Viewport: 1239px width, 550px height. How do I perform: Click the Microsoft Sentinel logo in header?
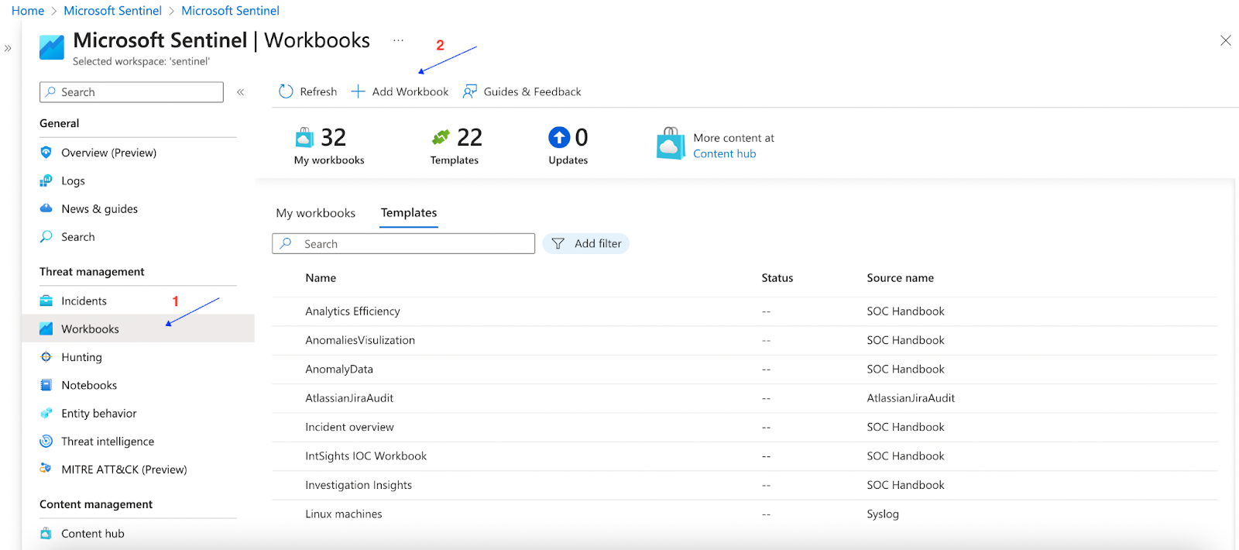[x=52, y=47]
